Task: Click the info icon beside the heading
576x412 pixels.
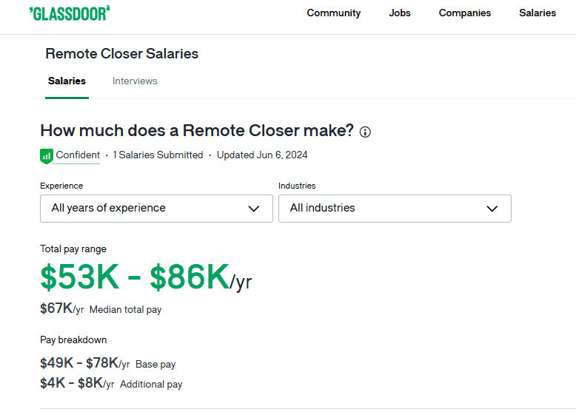Action: tap(365, 132)
